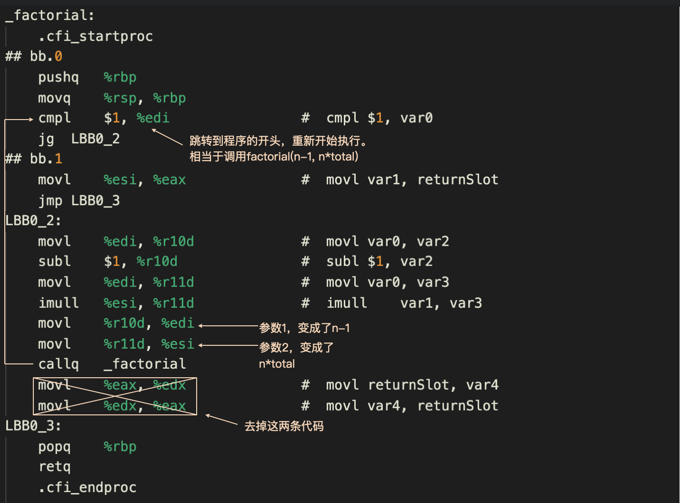This screenshot has width=680, height=503.
Task: Click the jg LBB0_2 jump instruction
Action: click(79, 139)
